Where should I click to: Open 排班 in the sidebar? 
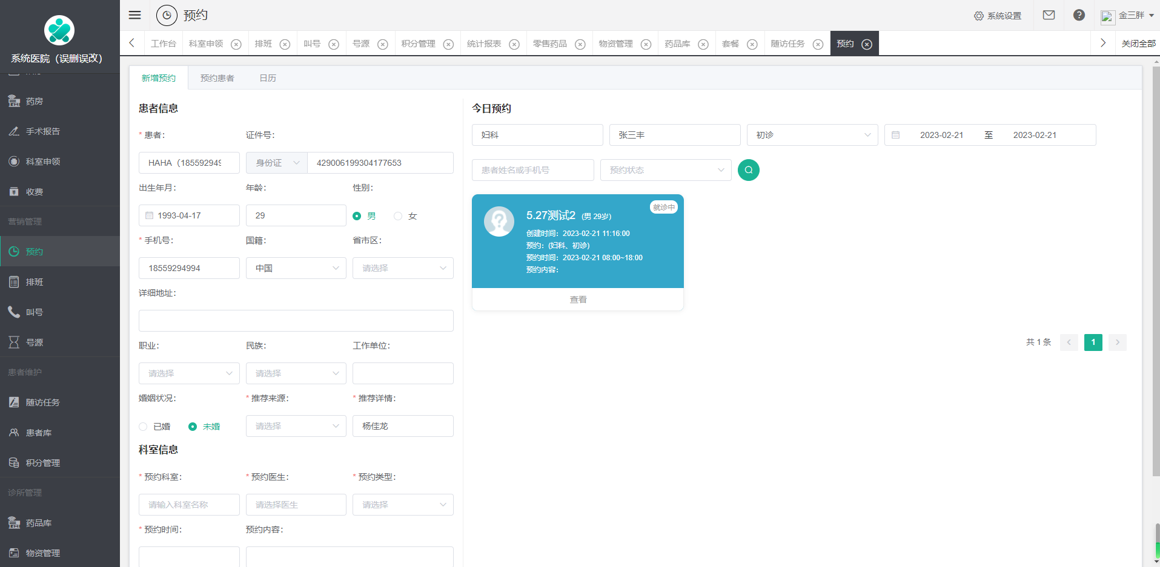point(60,282)
